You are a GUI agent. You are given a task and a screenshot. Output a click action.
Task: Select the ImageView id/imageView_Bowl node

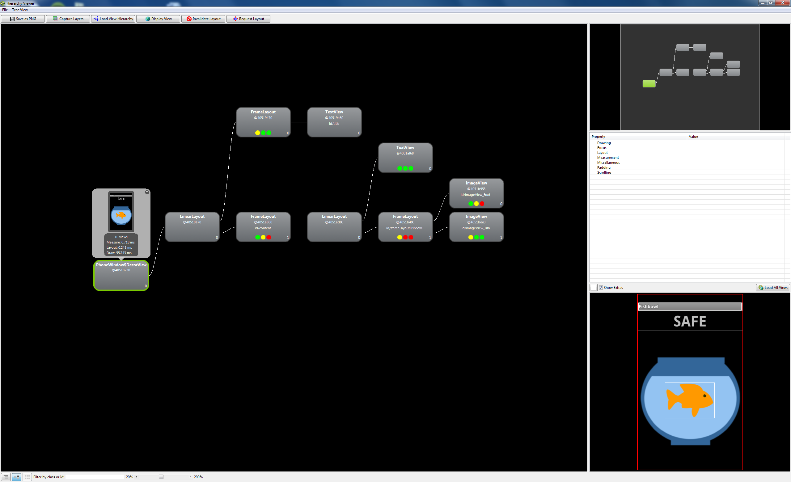tap(476, 193)
